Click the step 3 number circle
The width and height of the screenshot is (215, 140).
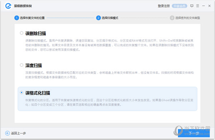click(172, 18)
